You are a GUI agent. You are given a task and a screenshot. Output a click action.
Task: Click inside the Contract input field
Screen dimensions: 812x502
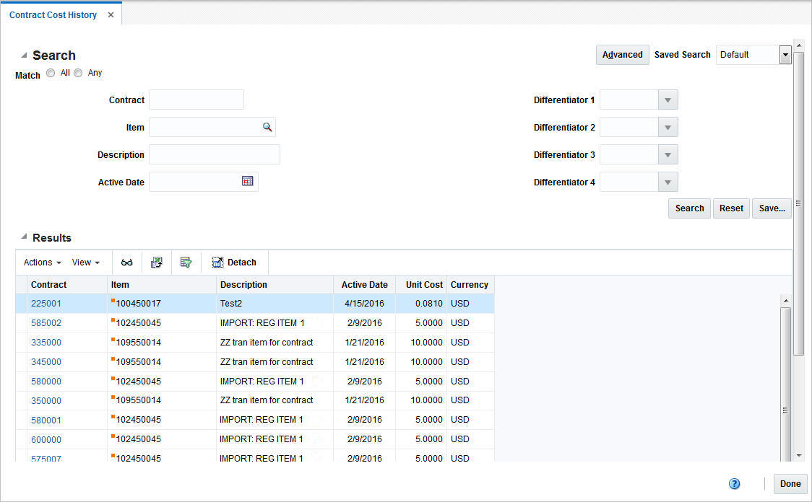pos(196,100)
